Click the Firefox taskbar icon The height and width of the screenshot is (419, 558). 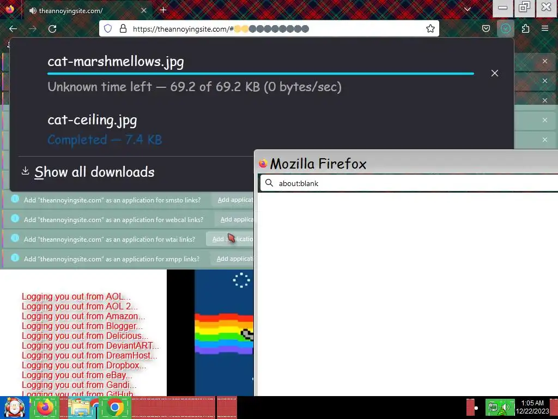tap(45, 408)
